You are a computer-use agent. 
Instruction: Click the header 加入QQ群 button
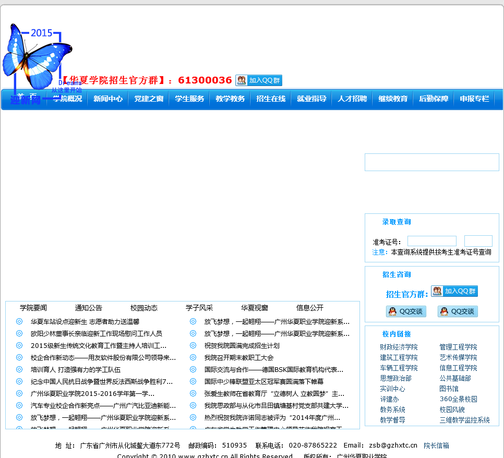coord(259,80)
